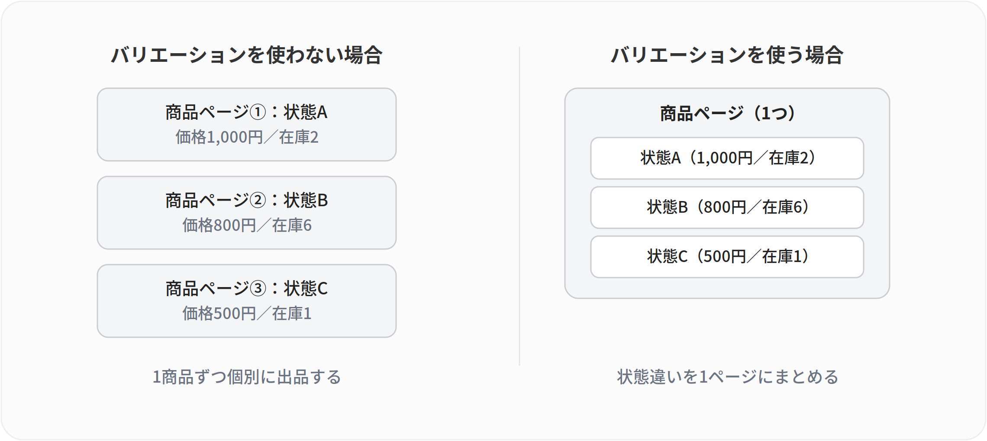Click 価格1,000円／在庫2 text
The height and width of the screenshot is (441, 987).
coord(247,137)
